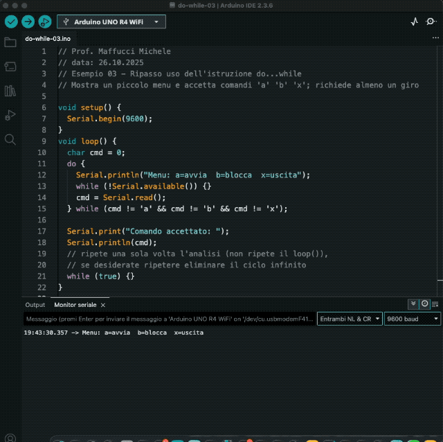Expand the 'Entrambi NL & CR' line ending dropdown
The height and width of the screenshot is (442, 443).
349,319
